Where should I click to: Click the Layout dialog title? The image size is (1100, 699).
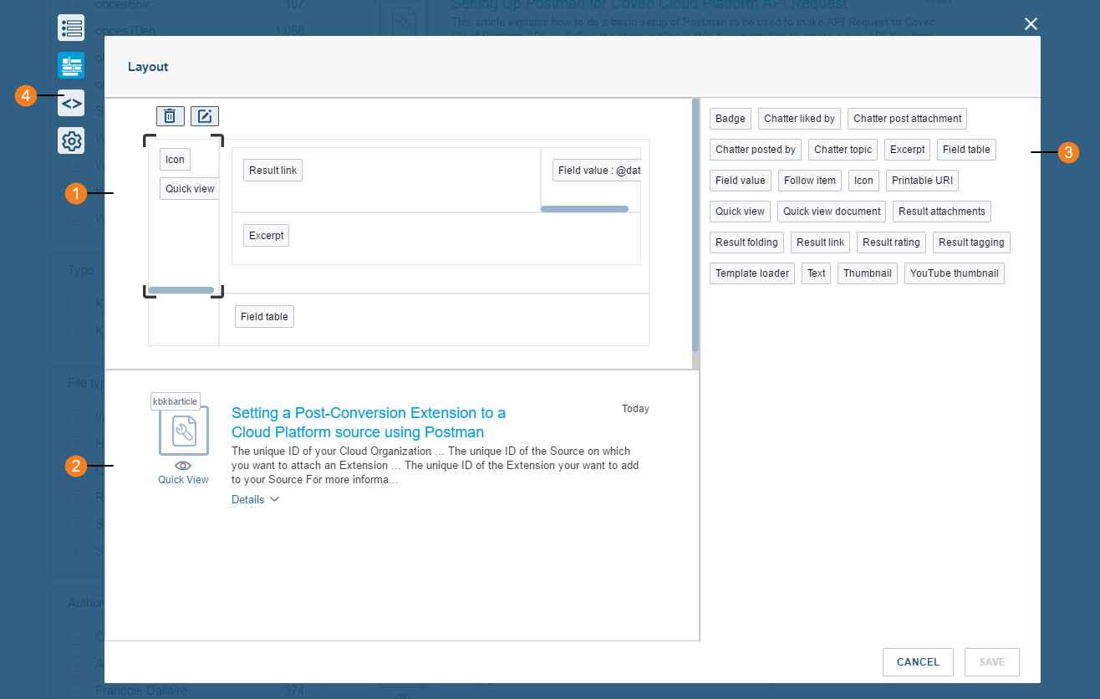pos(148,67)
